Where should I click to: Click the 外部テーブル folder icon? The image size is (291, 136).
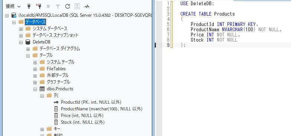pos(42,75)
